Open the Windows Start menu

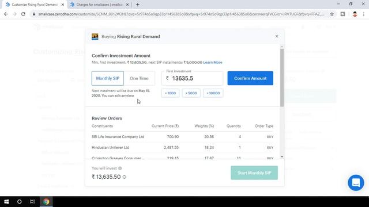6,202
